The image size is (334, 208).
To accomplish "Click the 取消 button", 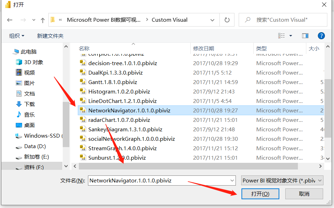I will click(304, 194).
